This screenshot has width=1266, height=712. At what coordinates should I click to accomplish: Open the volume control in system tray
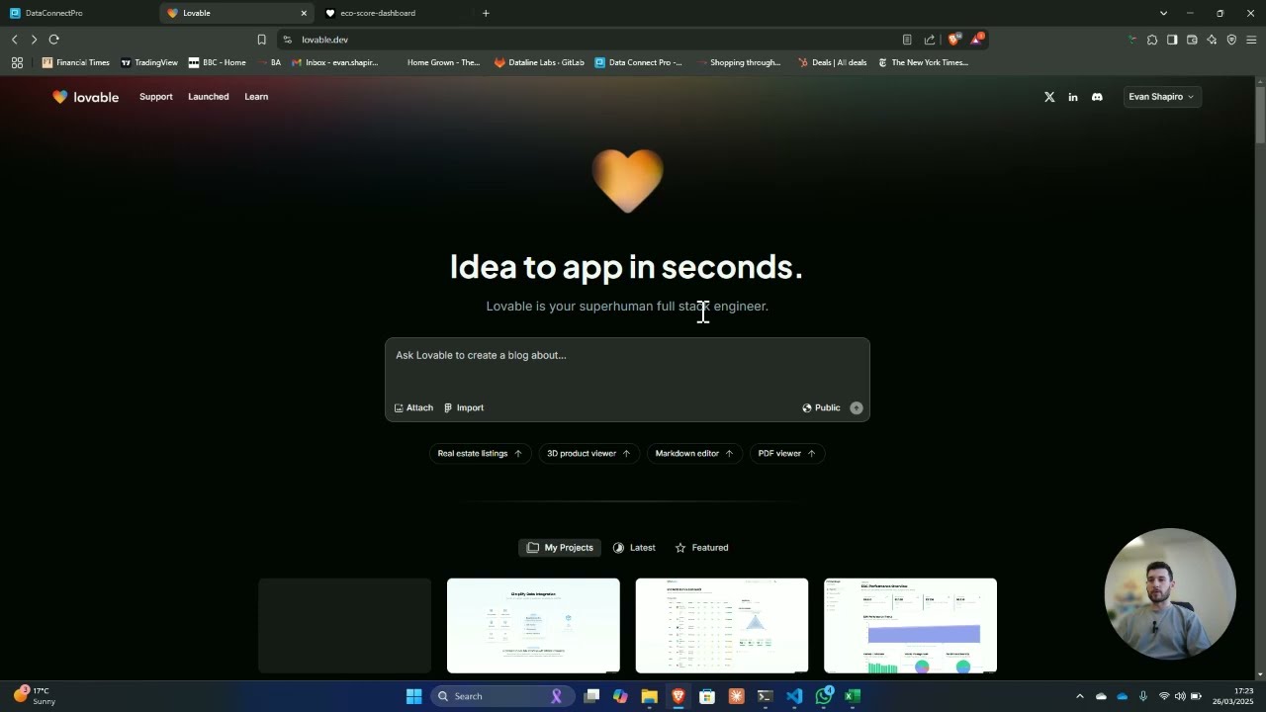point(1180,696)
